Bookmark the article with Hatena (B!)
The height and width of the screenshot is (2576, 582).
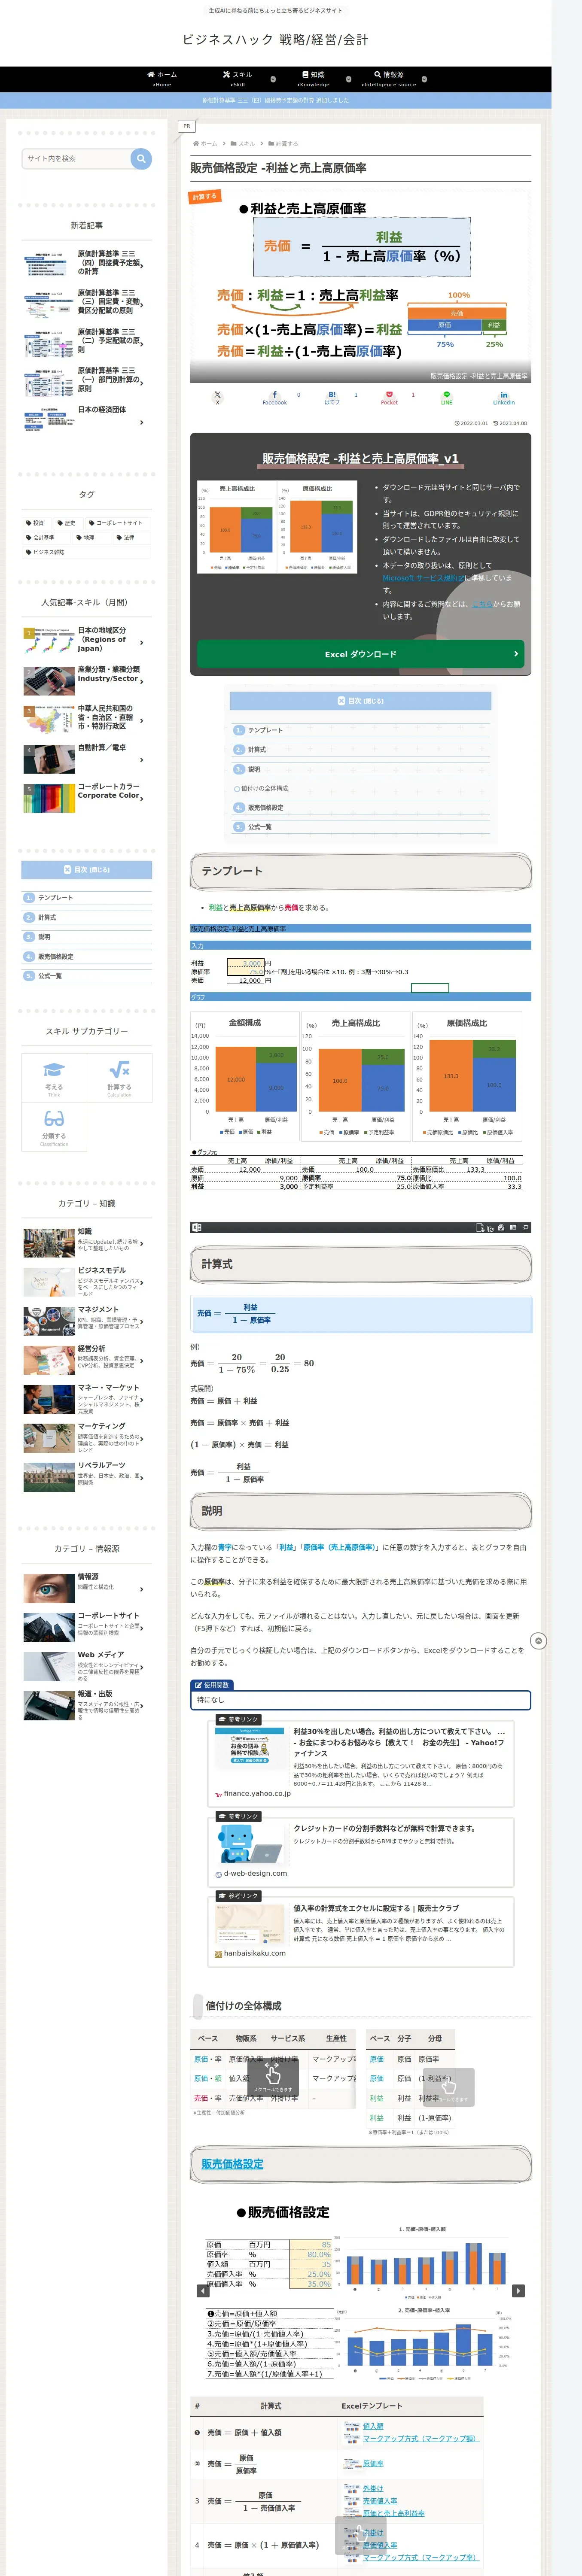pyautogui.click(x=332, y=397)
